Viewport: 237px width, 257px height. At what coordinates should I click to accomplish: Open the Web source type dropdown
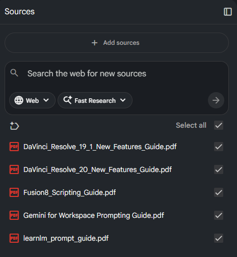32,100
